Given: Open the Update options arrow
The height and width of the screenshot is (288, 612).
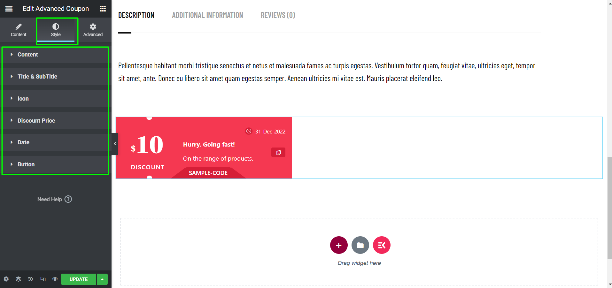Looking at the screenshot, I should tap(102, 279).
